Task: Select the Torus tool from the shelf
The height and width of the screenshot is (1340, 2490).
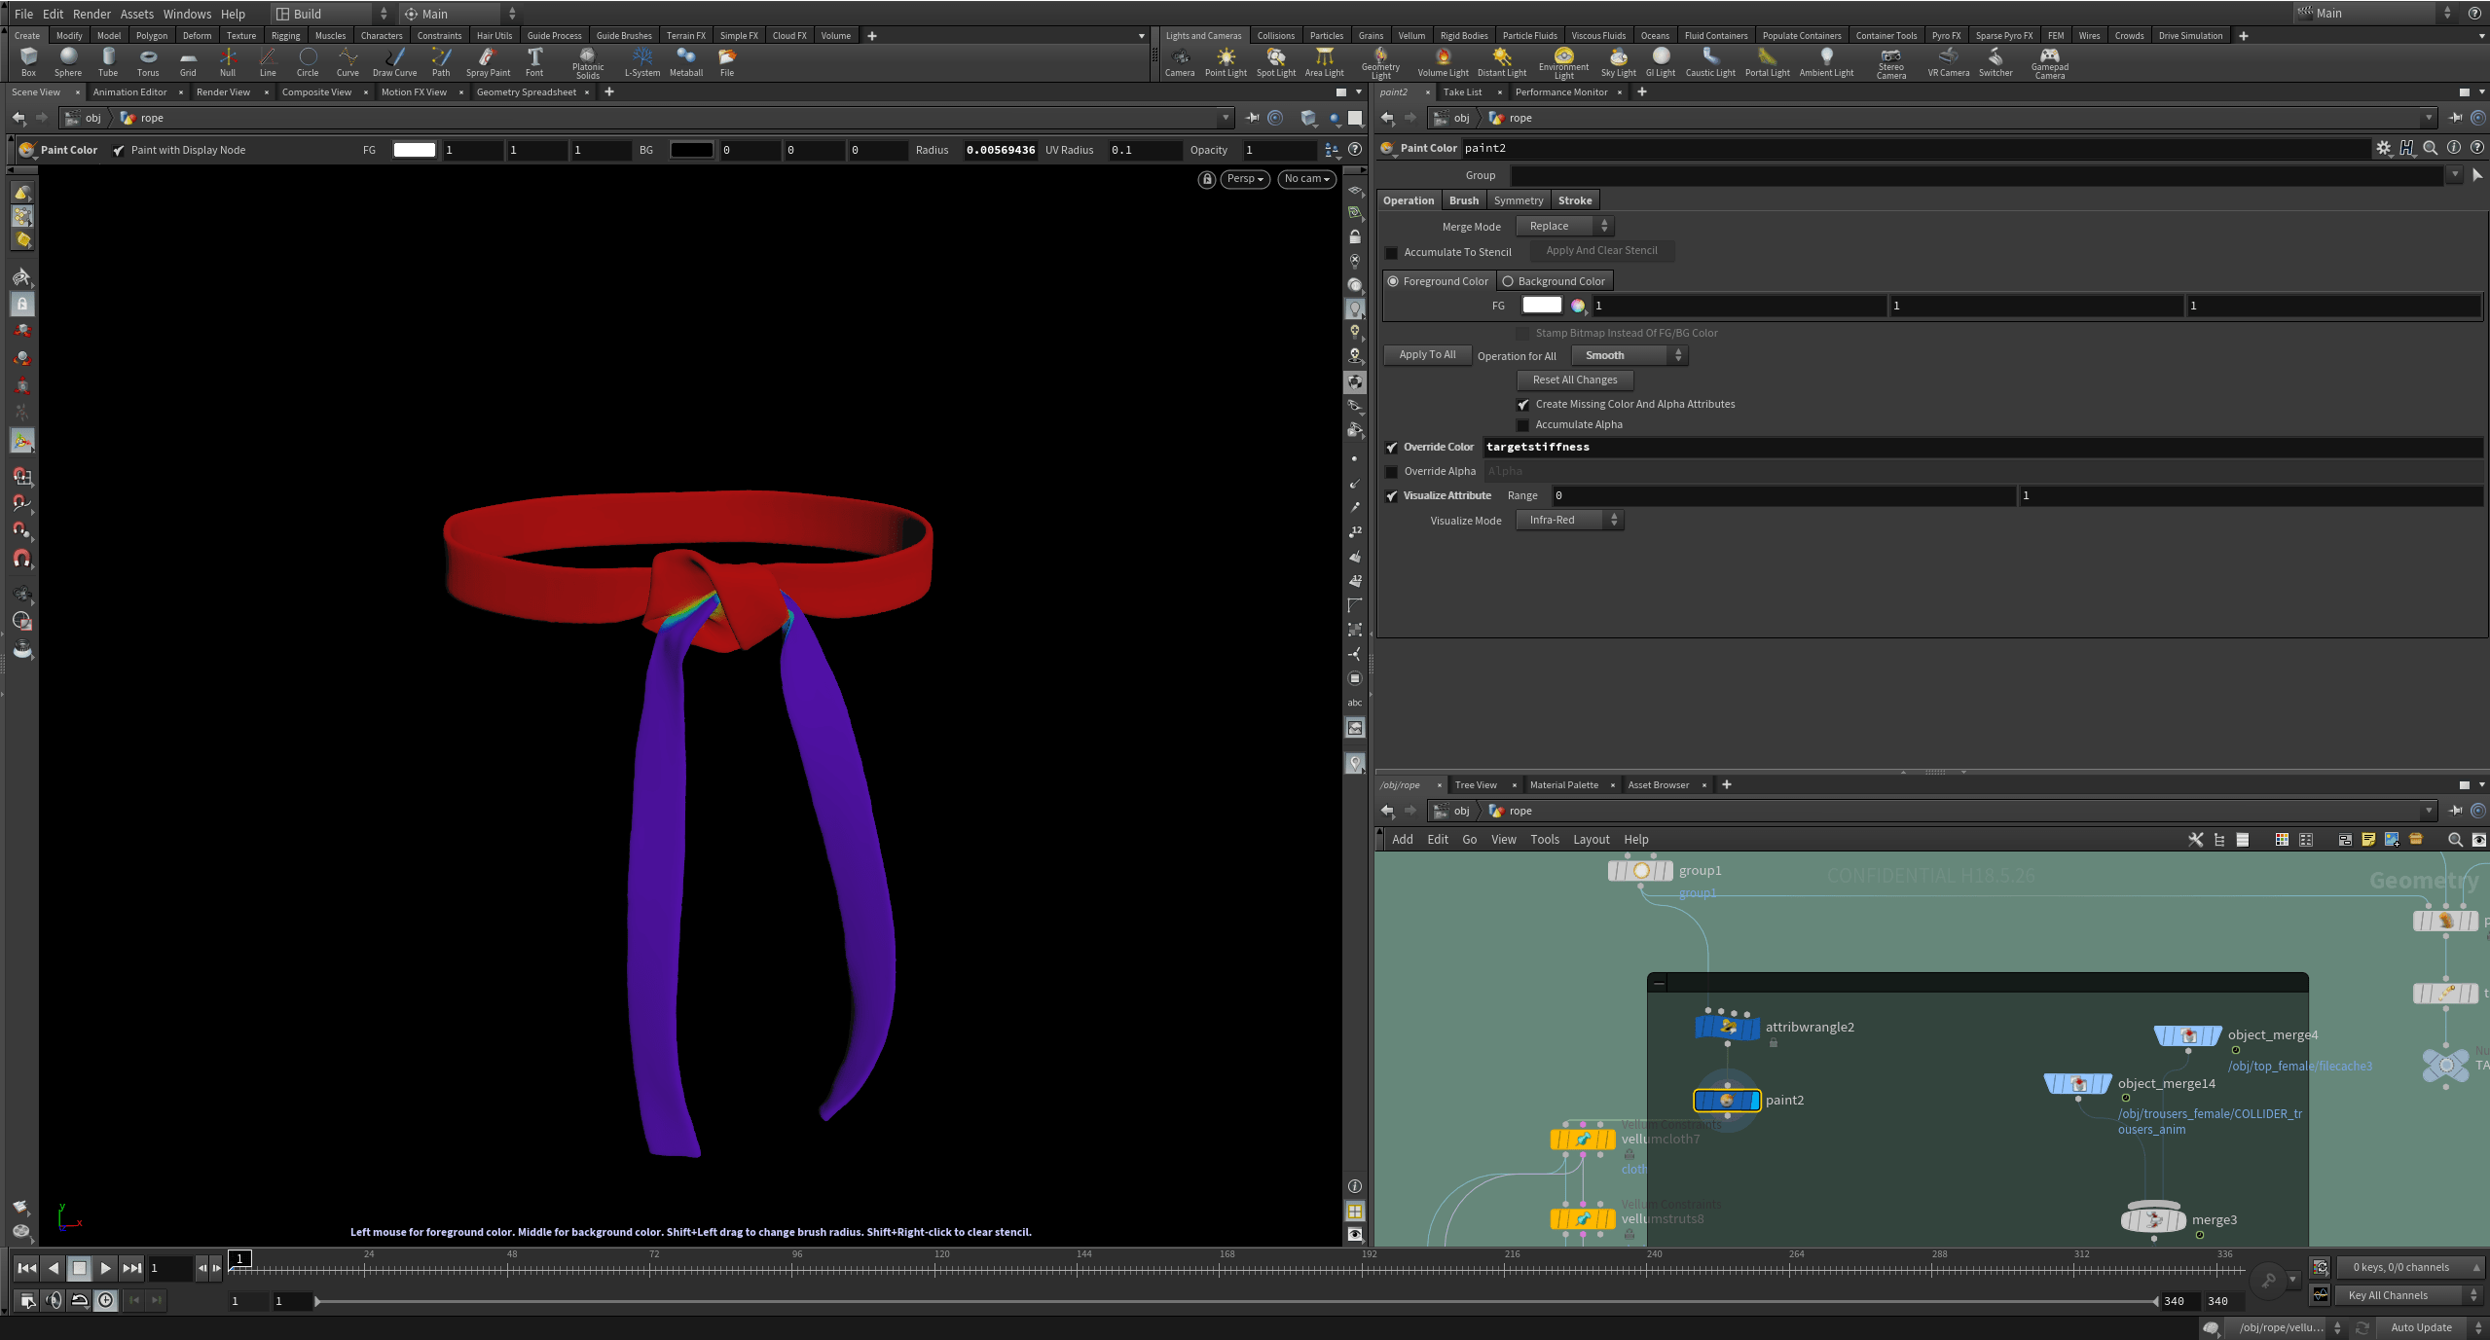Action: (148, 61)
